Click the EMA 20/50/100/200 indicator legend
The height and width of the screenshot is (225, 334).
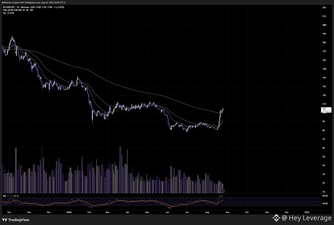point(12,10)
